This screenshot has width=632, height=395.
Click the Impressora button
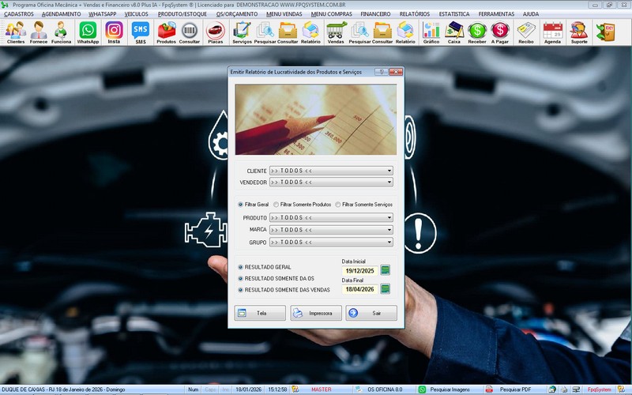tap(315, 313)
